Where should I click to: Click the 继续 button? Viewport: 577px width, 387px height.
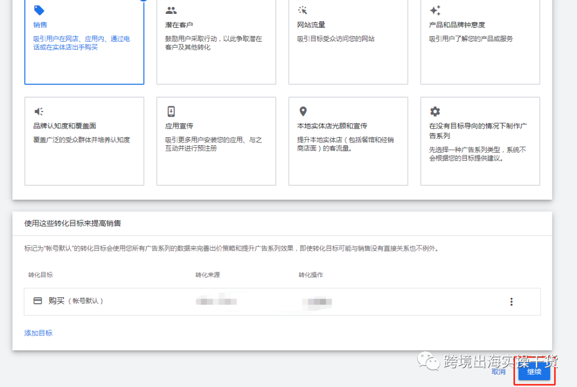coord(534,373)
